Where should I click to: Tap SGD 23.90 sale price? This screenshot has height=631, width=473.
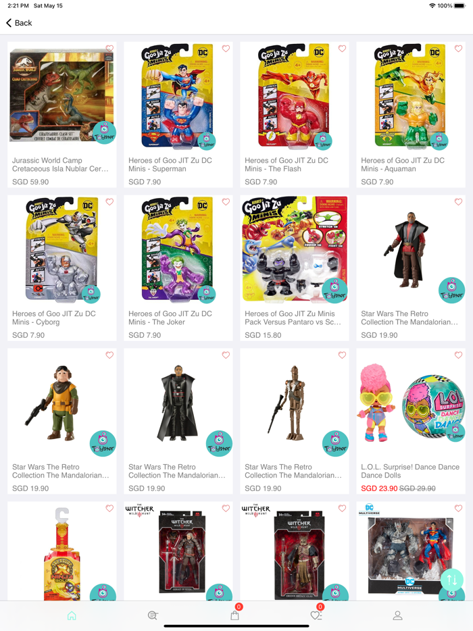(379, 488)
